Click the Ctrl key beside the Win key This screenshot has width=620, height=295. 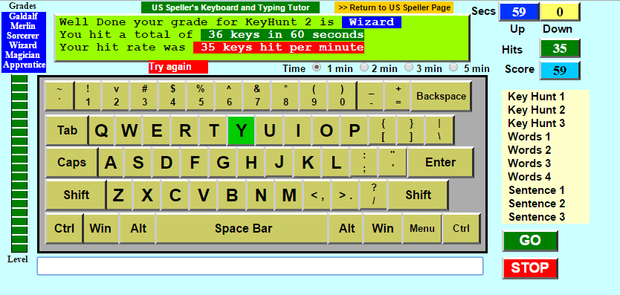64,229
